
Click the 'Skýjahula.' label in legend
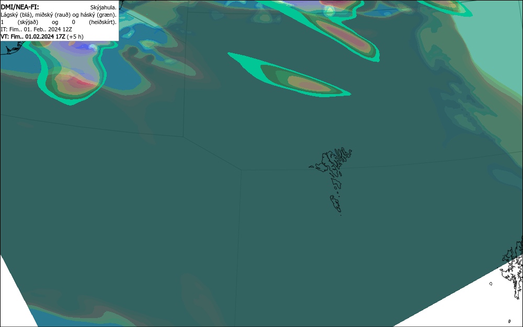104,7
